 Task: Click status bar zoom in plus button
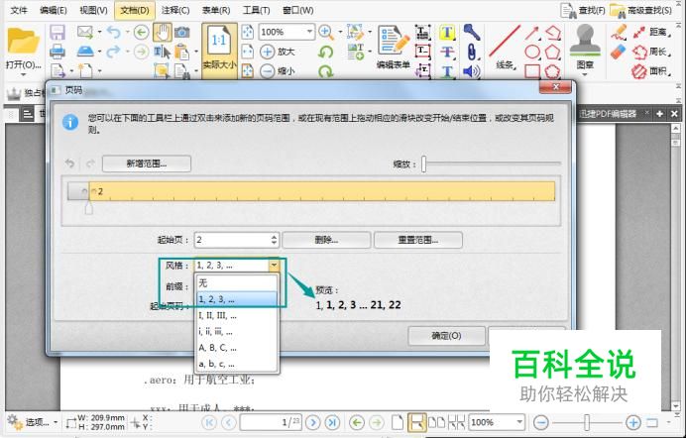(633, 423)
